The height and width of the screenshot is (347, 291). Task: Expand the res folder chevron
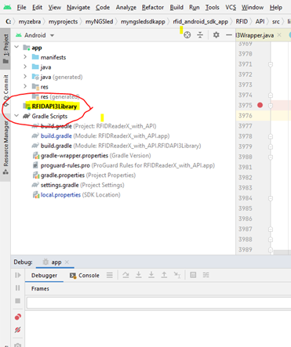coord(25,86)
